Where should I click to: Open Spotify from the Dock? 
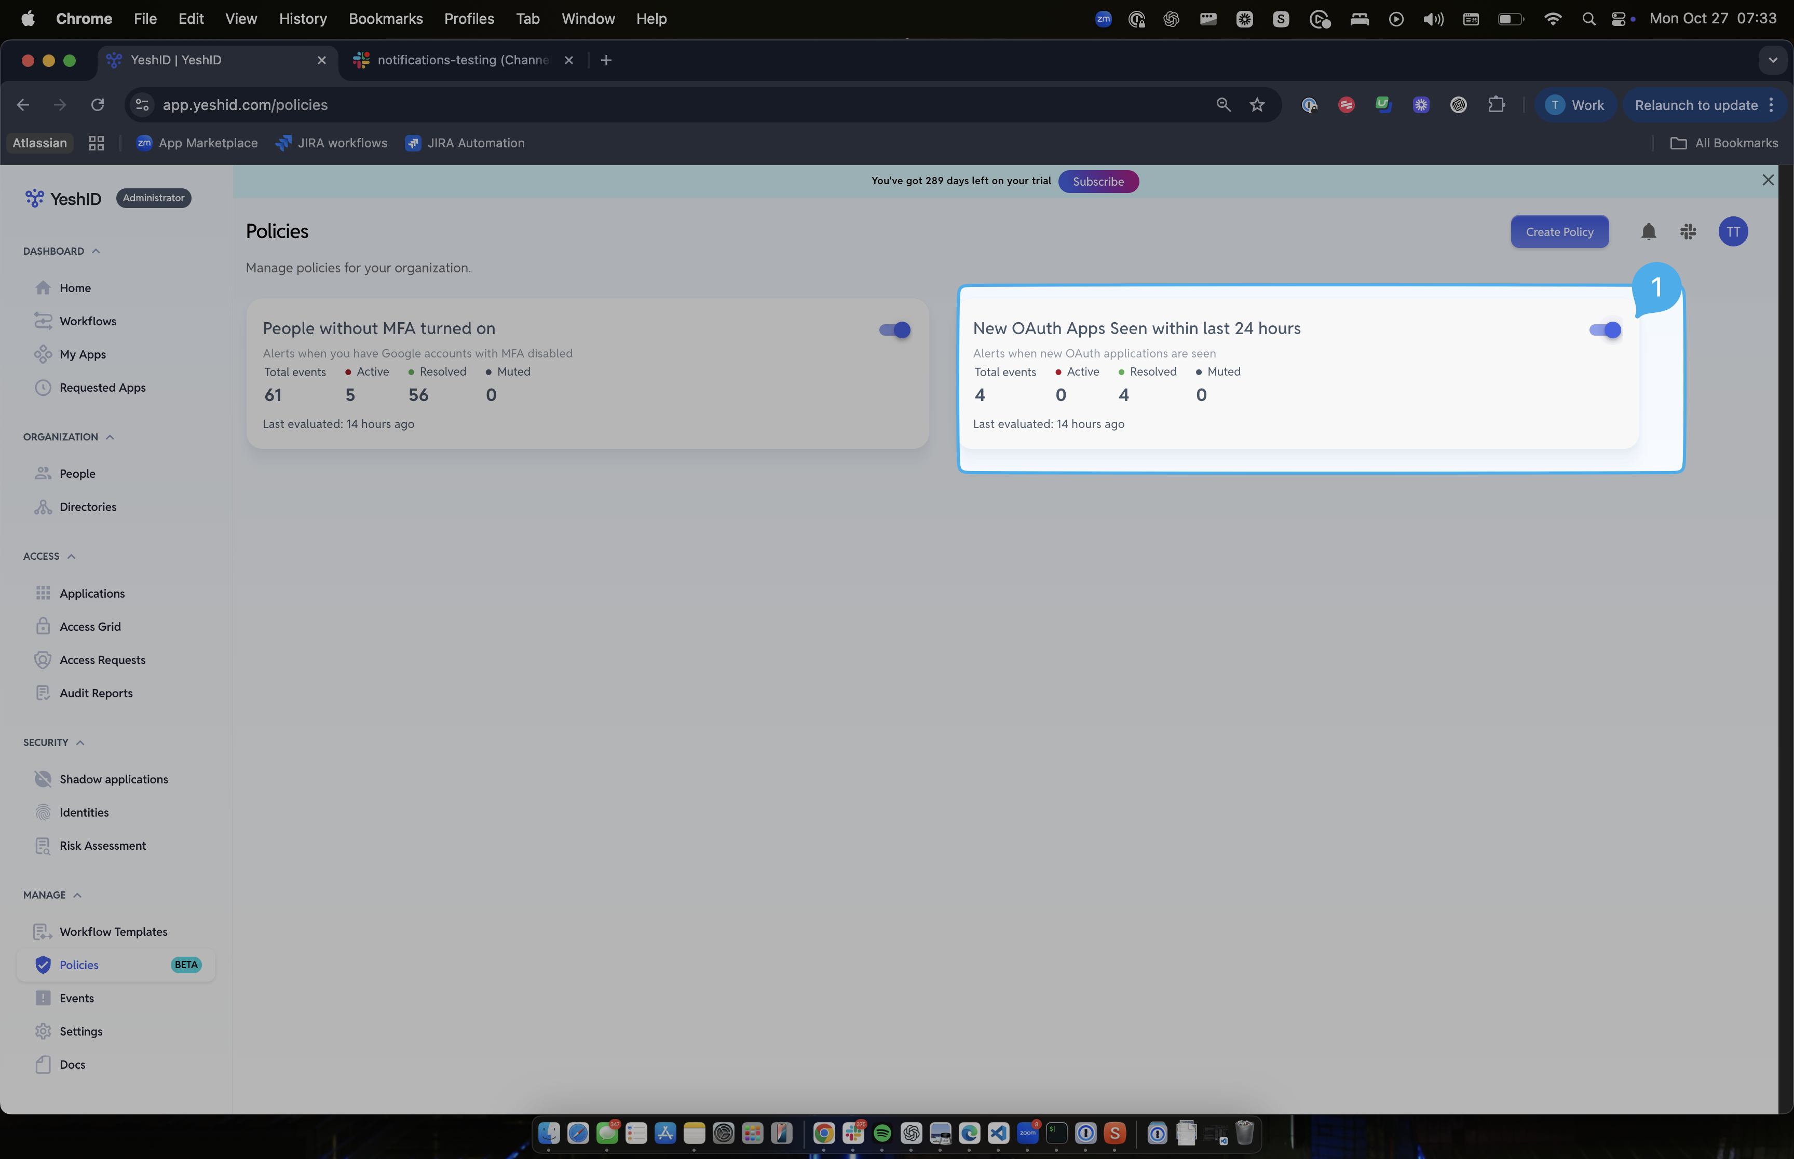click(x=882, y=1133)
